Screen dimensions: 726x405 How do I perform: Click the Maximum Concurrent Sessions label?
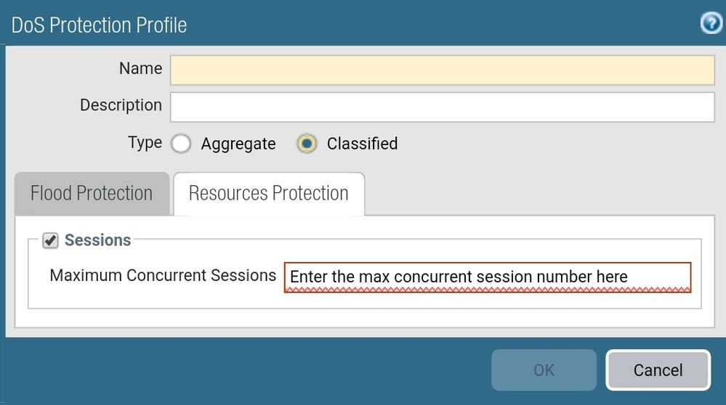[163, 276]
